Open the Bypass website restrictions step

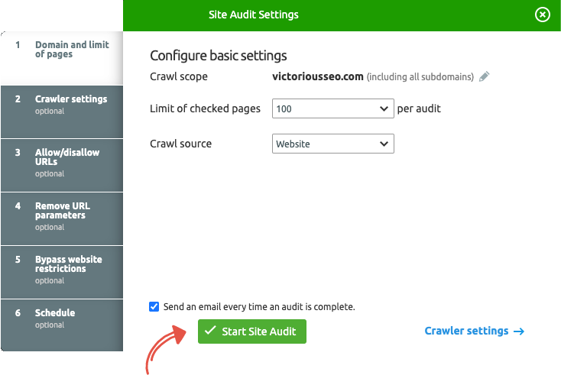(68, 264)
